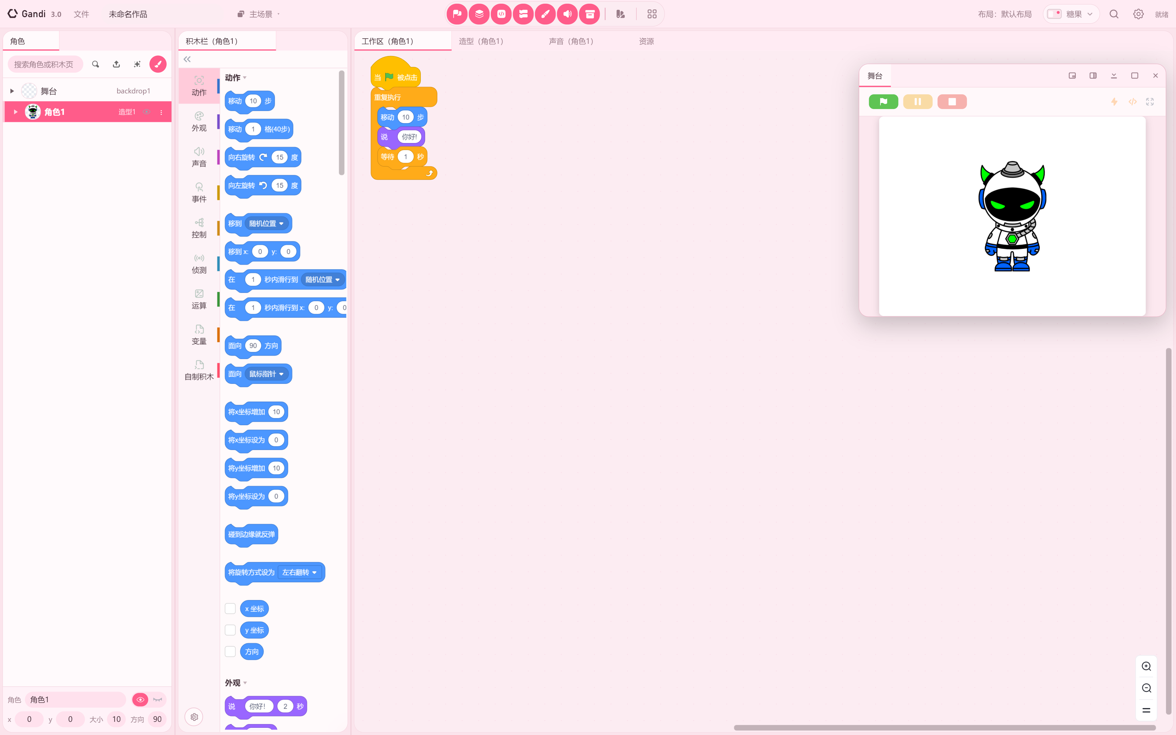The width and height of the screenshot is (1176, 735).
Task: Click the sprite 大小 value field
Action: coord(116,719)
